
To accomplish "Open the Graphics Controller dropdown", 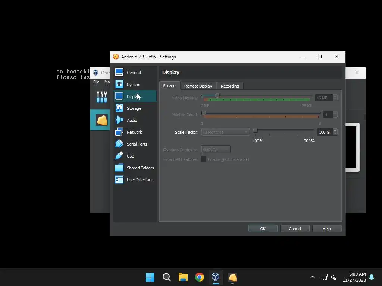I will click(x=216, y=150).
